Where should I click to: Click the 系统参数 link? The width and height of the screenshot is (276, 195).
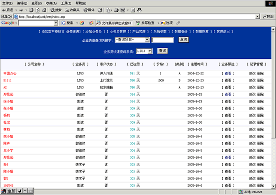(x=160, y=32)
